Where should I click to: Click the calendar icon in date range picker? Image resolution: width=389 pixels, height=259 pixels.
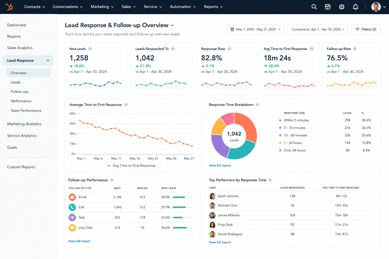[x=232, y=29]
